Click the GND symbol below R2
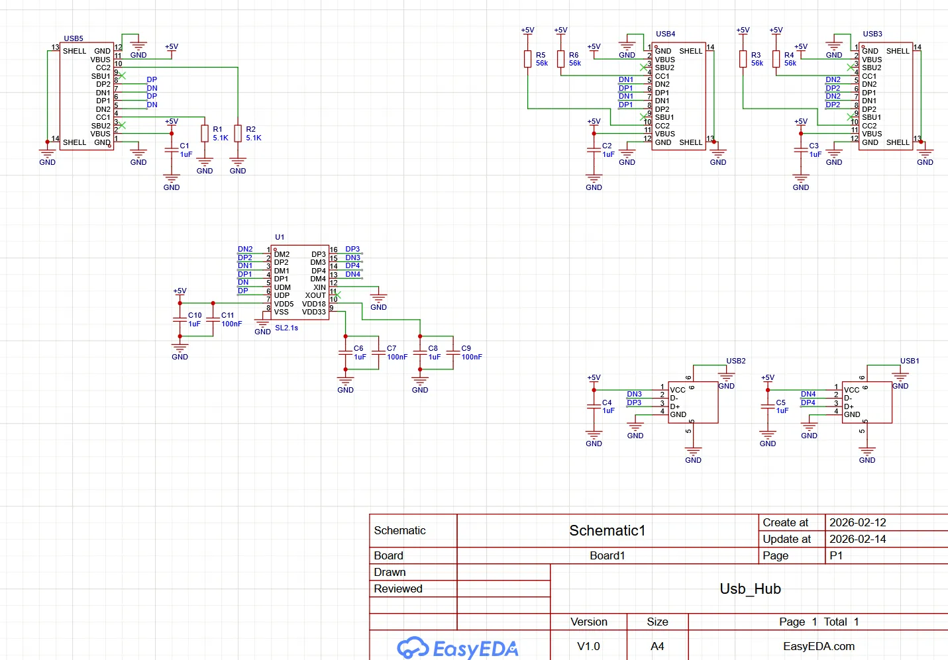The width and height of the screenshot is (948, 660). click(238, 165)
